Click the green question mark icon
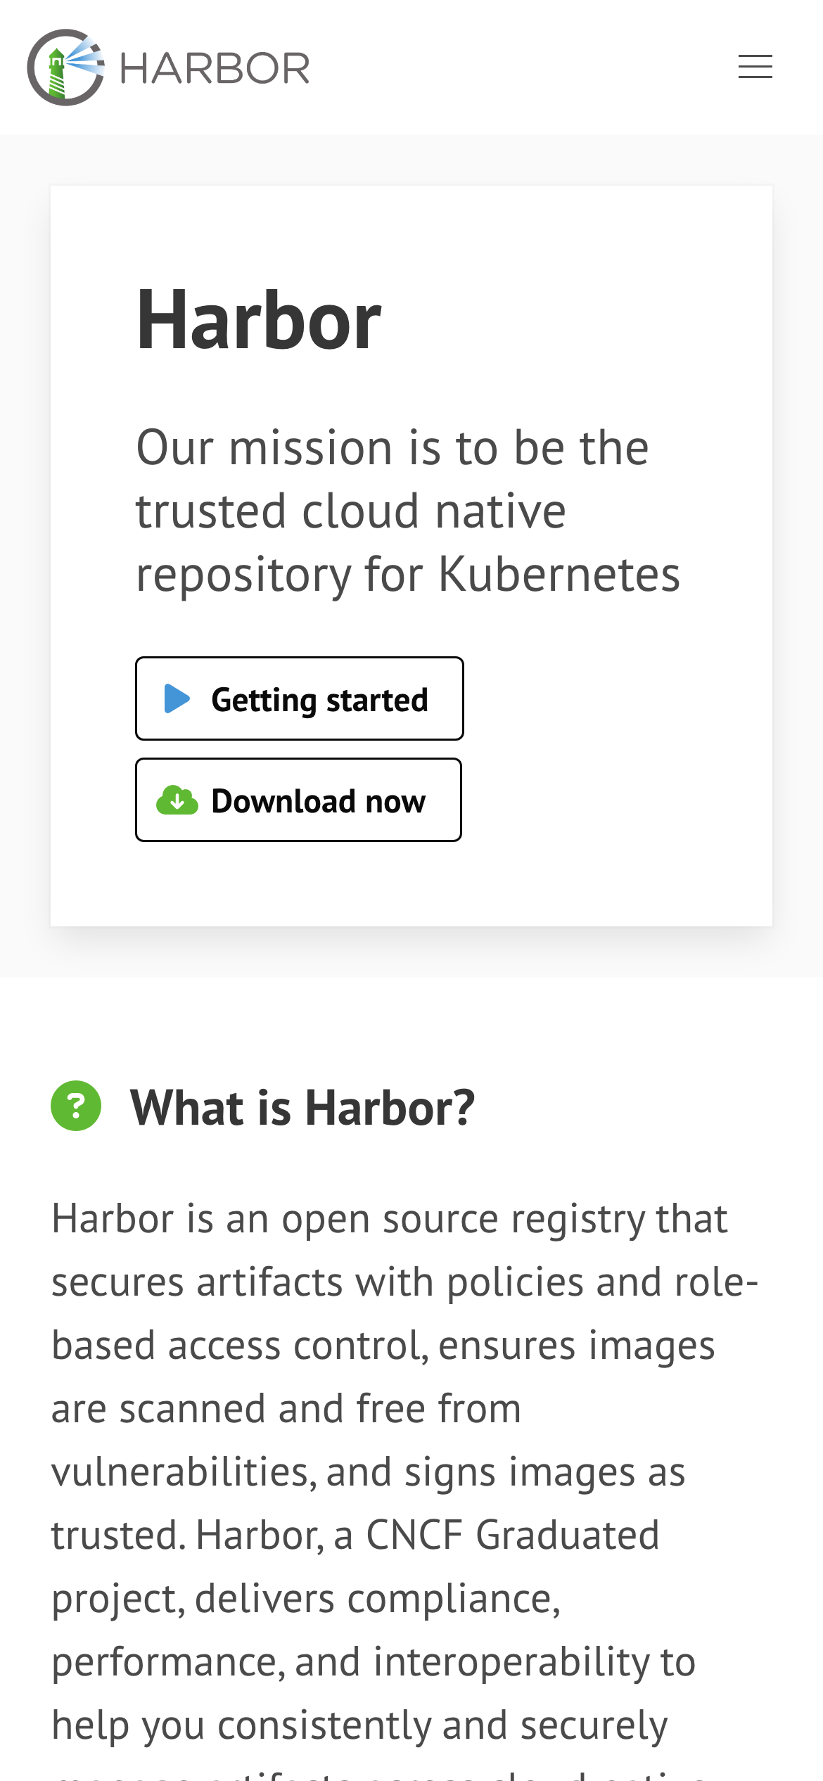This screenshot has height=1781, width=823. pyautogui.click(x=76, y=1106)
